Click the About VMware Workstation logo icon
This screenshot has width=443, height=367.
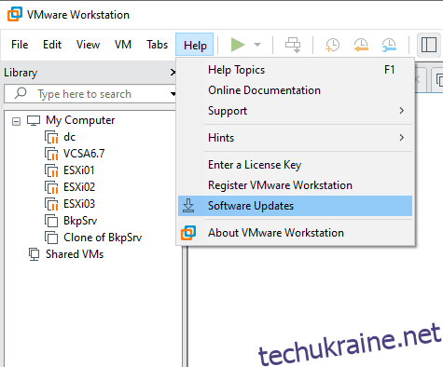click(x=188, y=233)
